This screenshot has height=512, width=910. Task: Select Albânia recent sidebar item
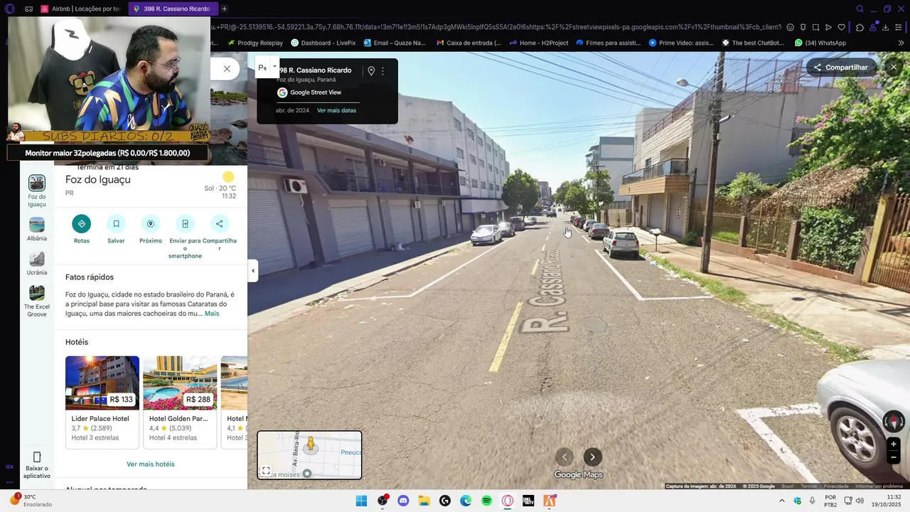point(37,230)
